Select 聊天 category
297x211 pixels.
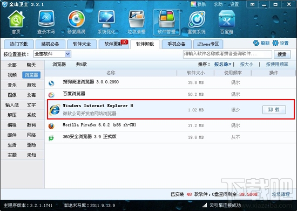point(31,65)
